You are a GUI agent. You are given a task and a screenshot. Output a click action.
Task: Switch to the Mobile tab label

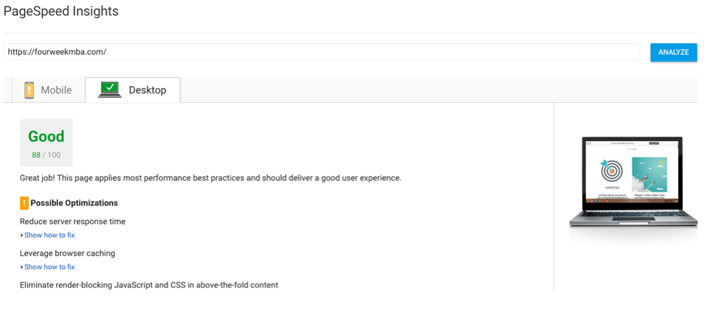[56, 90]
